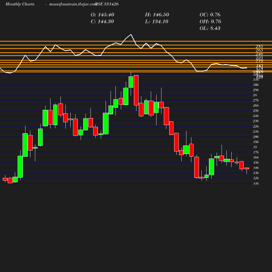Click price axis label "116"
This screenshot has width=272, height=272.
tap(256, 183)
